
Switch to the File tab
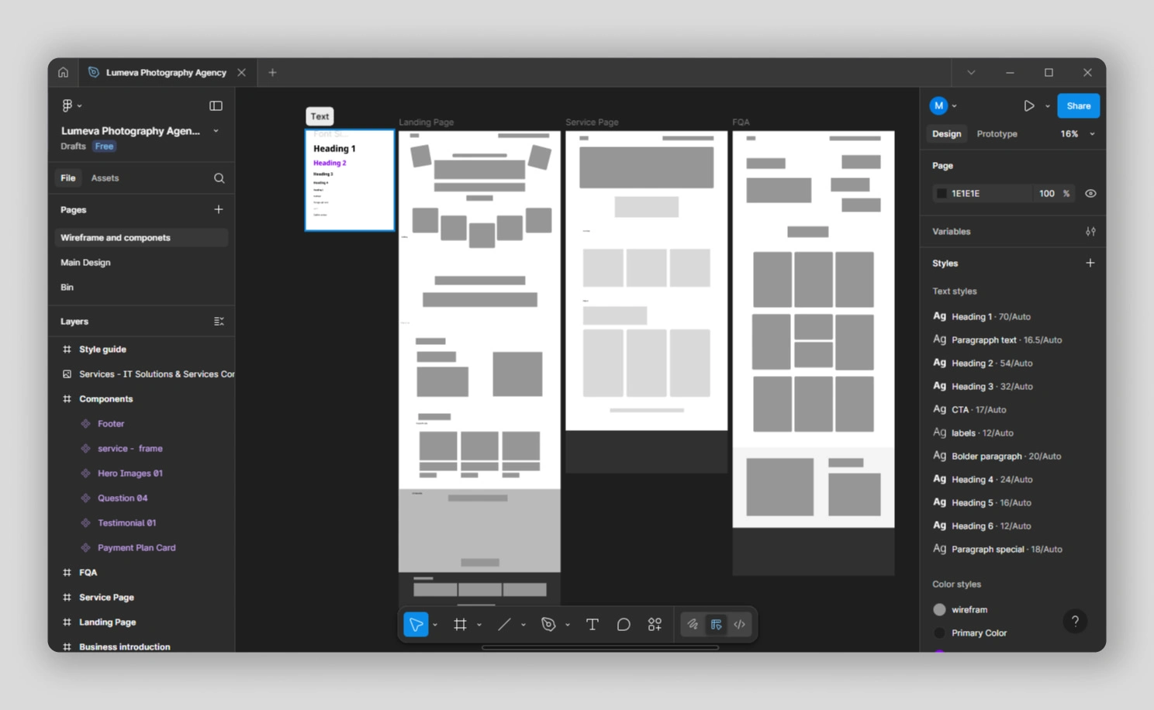pyautogui.click(x=68, y=177)
